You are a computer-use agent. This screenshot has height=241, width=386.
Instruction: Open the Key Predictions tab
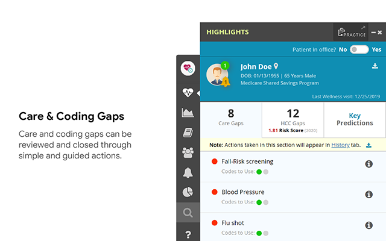click(355, 119)
